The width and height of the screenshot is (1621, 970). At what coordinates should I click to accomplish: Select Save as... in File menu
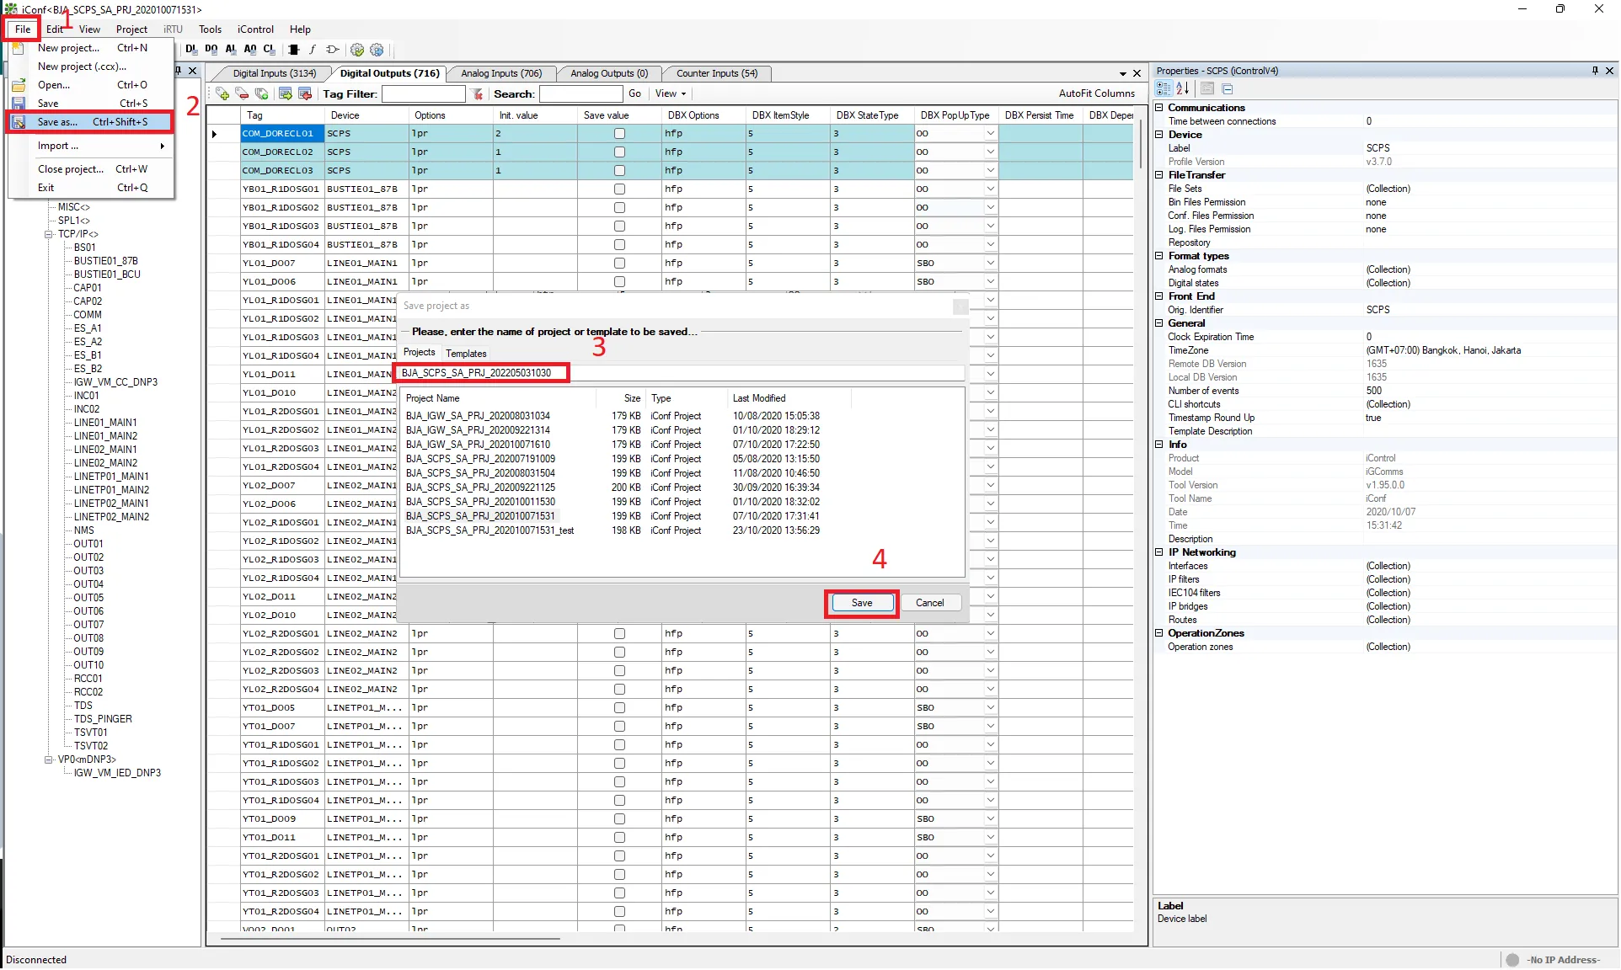pos(91,122)
